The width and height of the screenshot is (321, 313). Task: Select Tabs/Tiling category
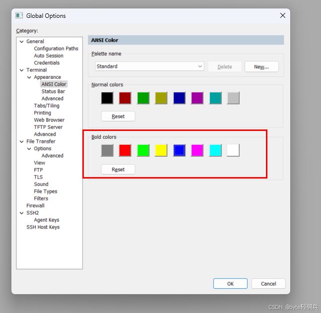click(47, 106)
